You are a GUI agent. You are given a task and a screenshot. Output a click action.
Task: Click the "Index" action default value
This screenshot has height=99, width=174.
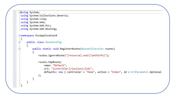coord(116,72)
